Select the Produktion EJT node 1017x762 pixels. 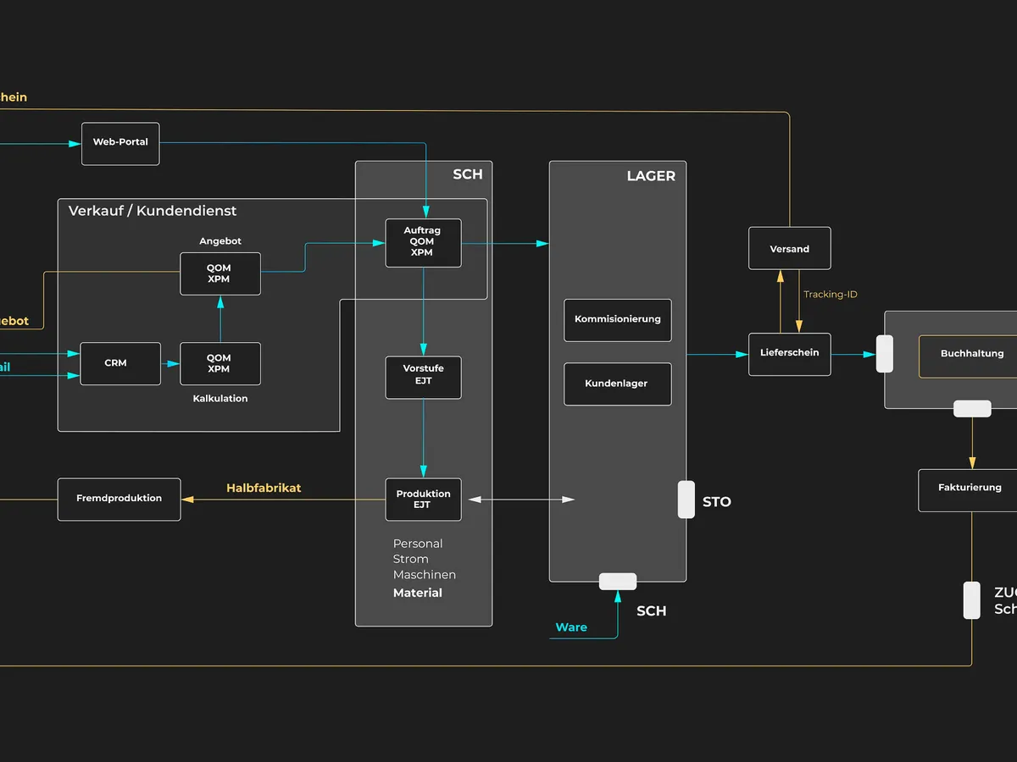click(423, 500)
